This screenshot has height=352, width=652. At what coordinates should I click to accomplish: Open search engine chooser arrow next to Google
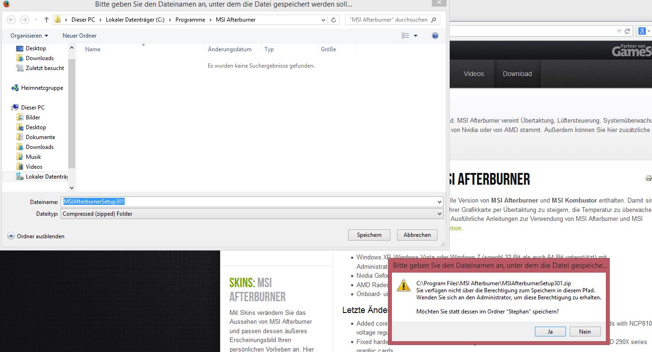click(x=649, y=31)
